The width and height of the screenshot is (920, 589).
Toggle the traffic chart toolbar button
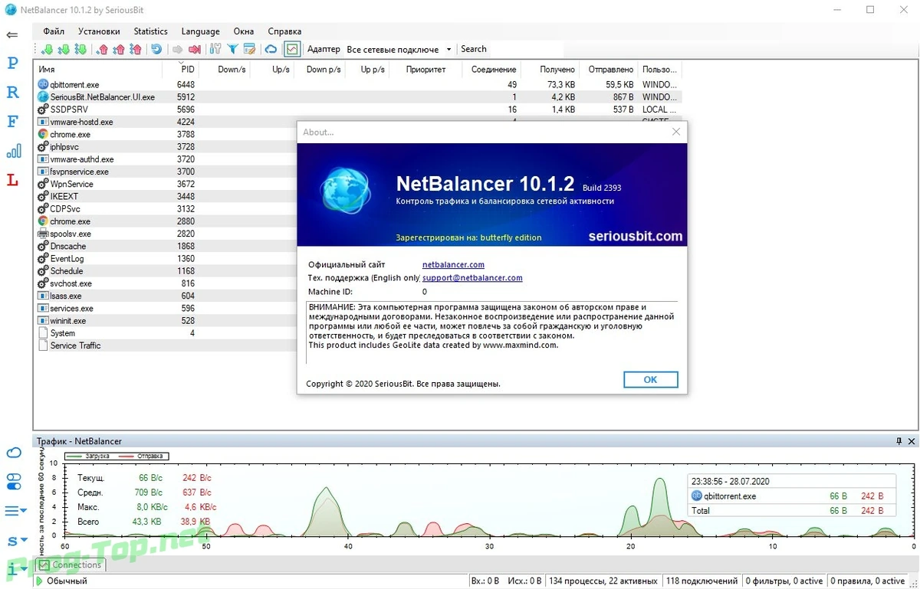(x=291, y=50)
